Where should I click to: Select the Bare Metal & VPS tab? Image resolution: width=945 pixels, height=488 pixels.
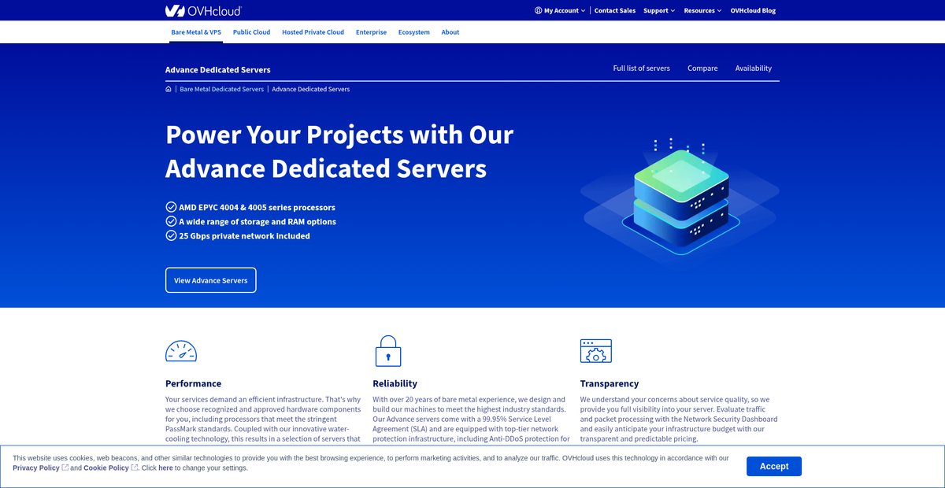[196, 32]
